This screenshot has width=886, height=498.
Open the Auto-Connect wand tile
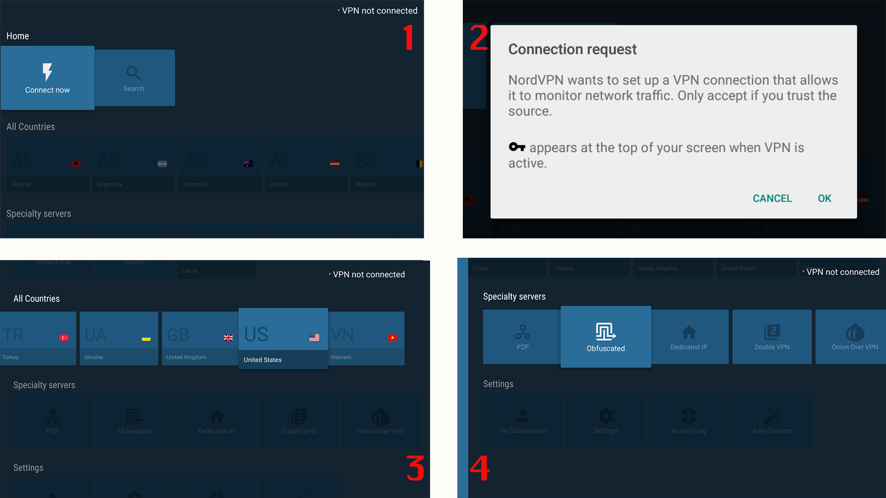(772, 421)
